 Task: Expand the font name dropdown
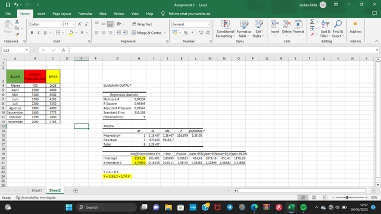[x=61, y=24]
